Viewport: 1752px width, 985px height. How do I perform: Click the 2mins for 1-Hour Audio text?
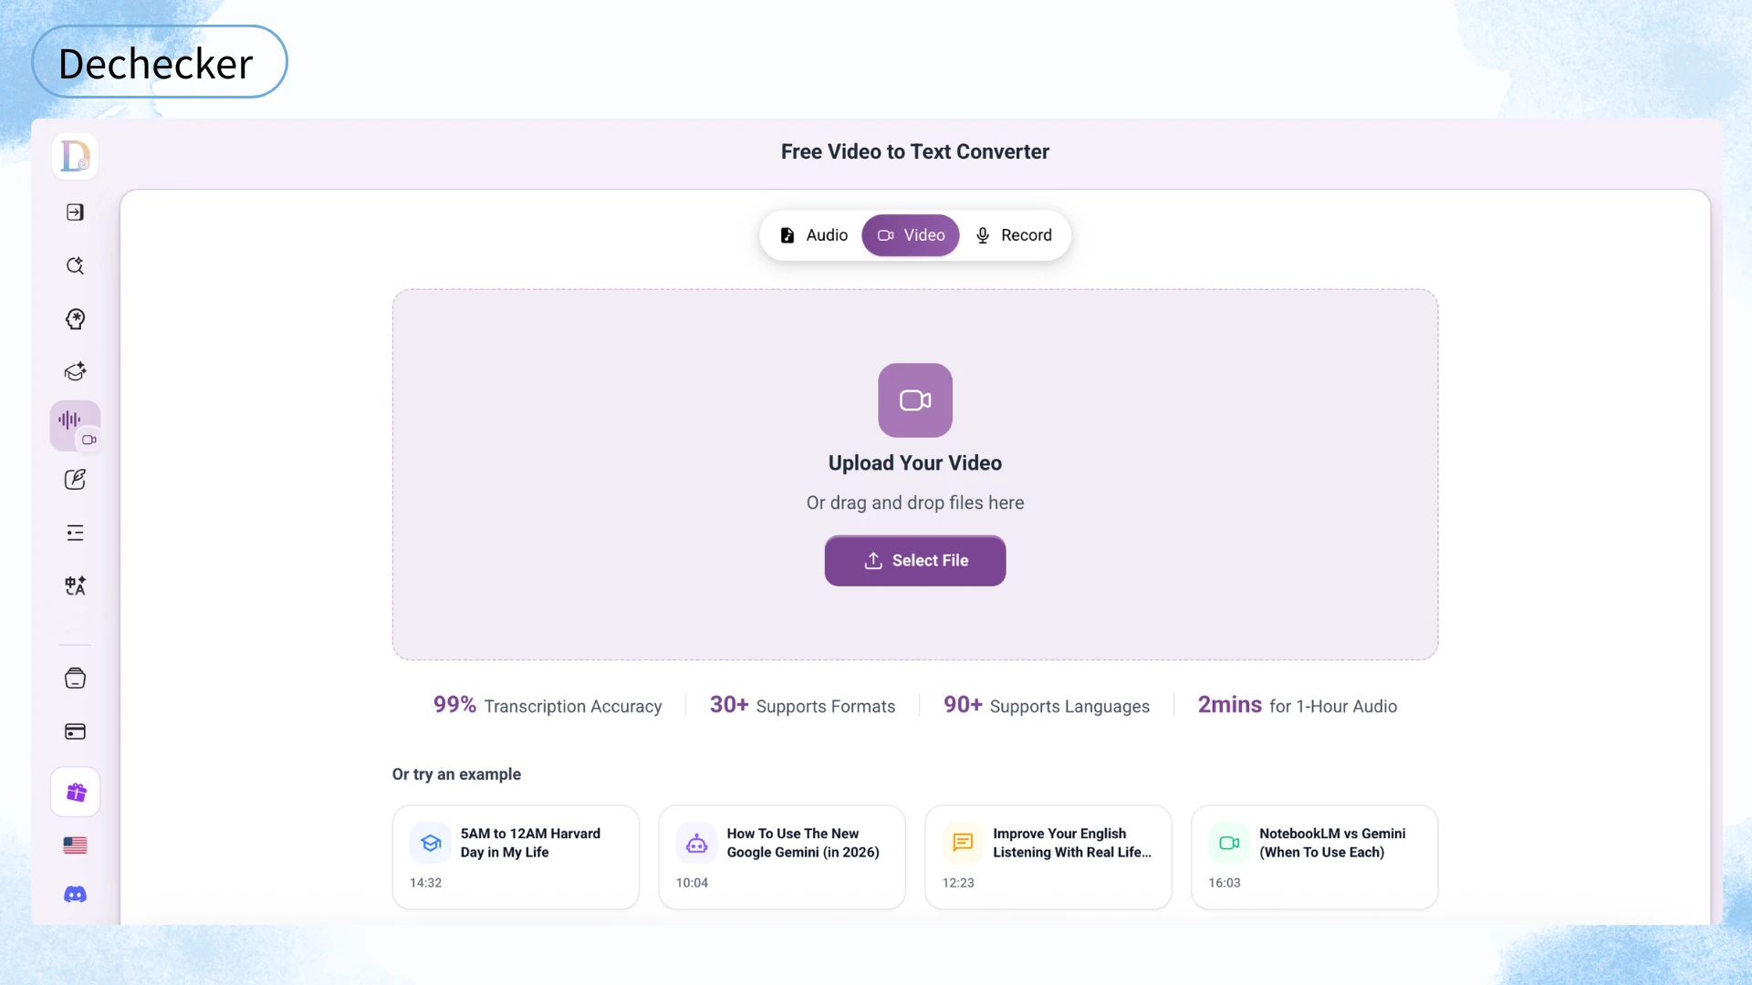pos(1297,705)
